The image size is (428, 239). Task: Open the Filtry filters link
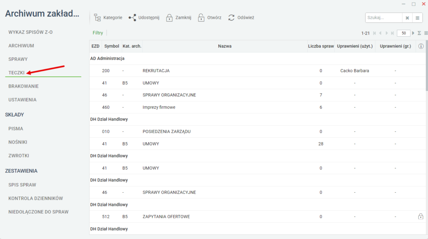[98, 33]
